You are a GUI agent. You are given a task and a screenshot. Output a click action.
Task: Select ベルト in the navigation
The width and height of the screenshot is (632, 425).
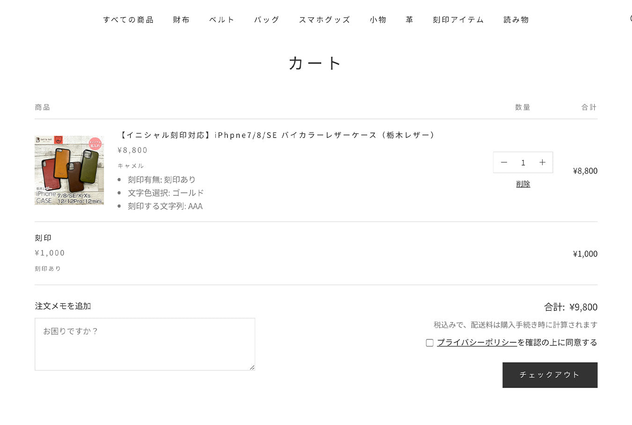click(221, 20)
